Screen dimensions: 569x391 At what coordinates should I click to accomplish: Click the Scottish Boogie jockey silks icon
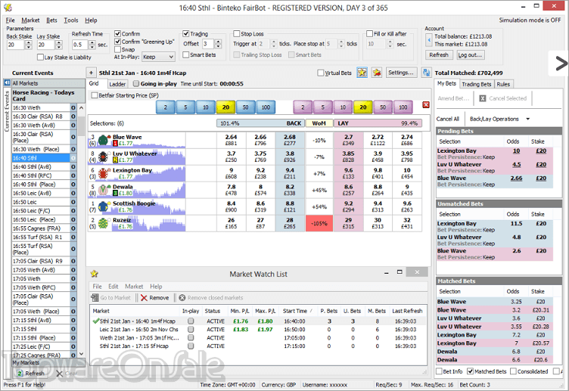[104, 206]
